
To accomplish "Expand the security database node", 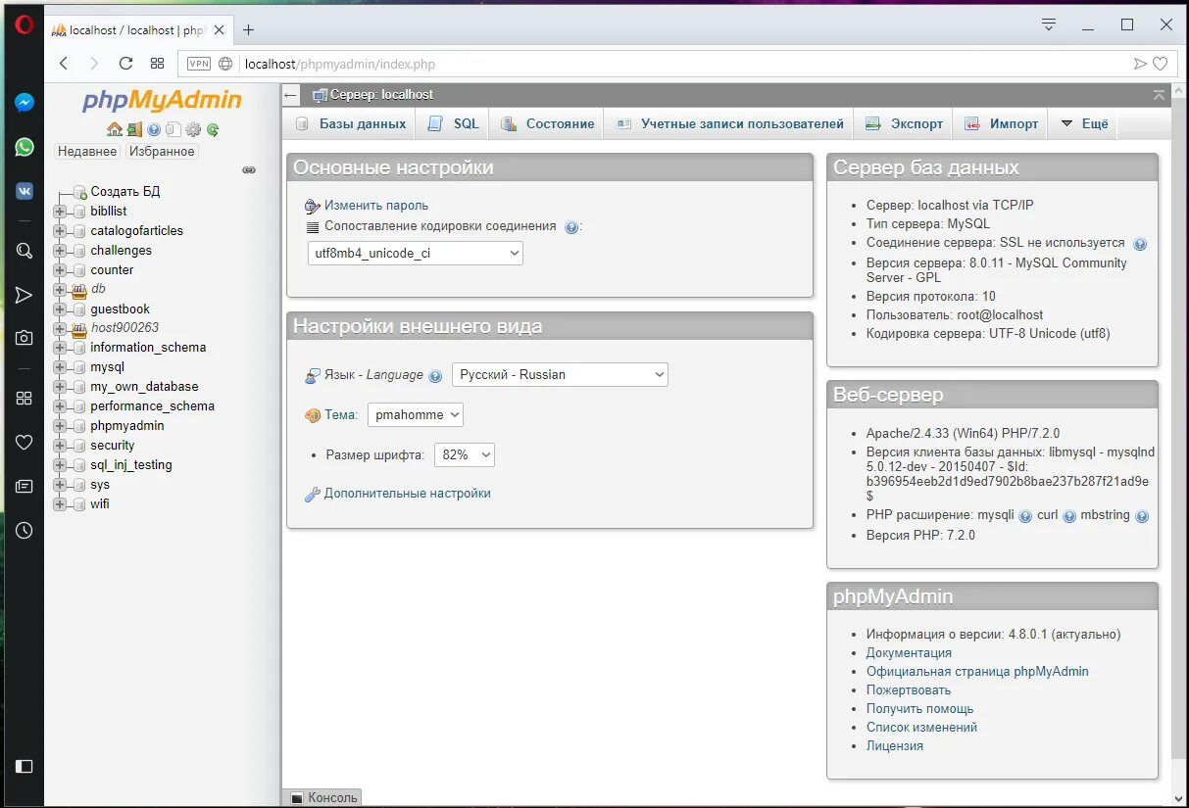I will tap(59, 446).
